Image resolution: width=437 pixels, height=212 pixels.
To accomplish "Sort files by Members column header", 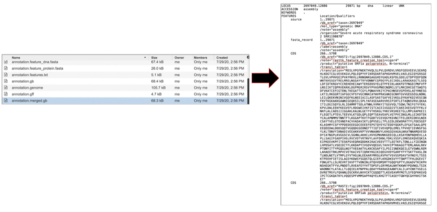I will 201,58.
